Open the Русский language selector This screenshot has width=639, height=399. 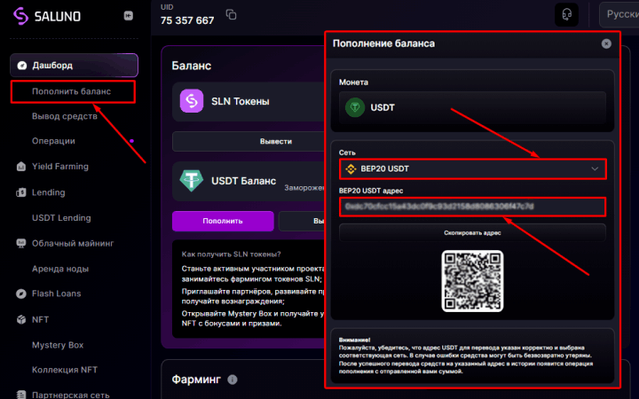pyautogui.click(x=619, y=15)
